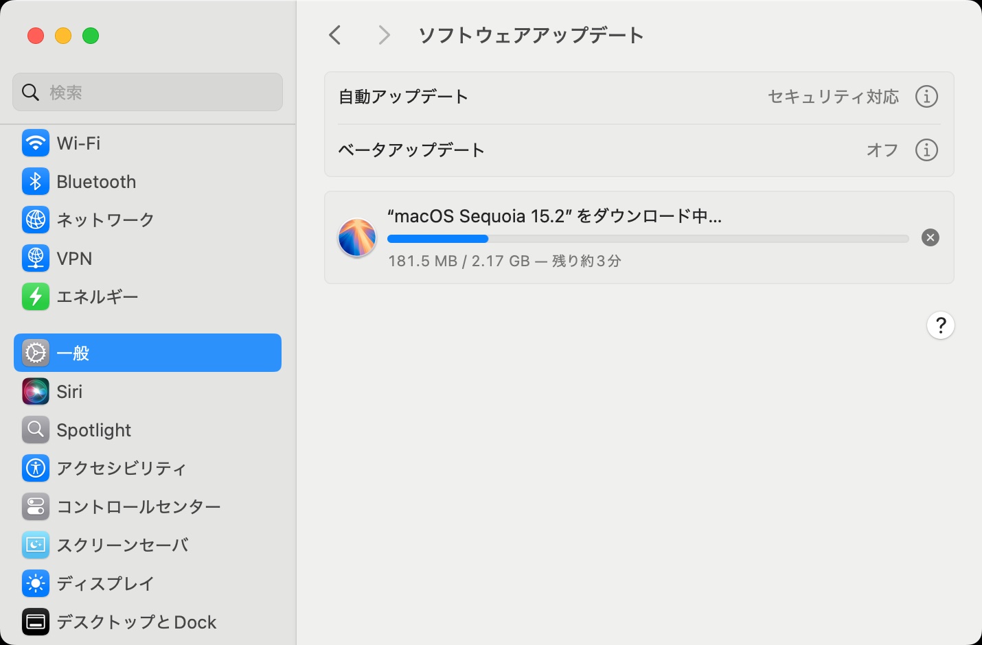Screen dimensions: 982x645
Task: Open アクセシビリティ settings
Action: tap(122, 469)
